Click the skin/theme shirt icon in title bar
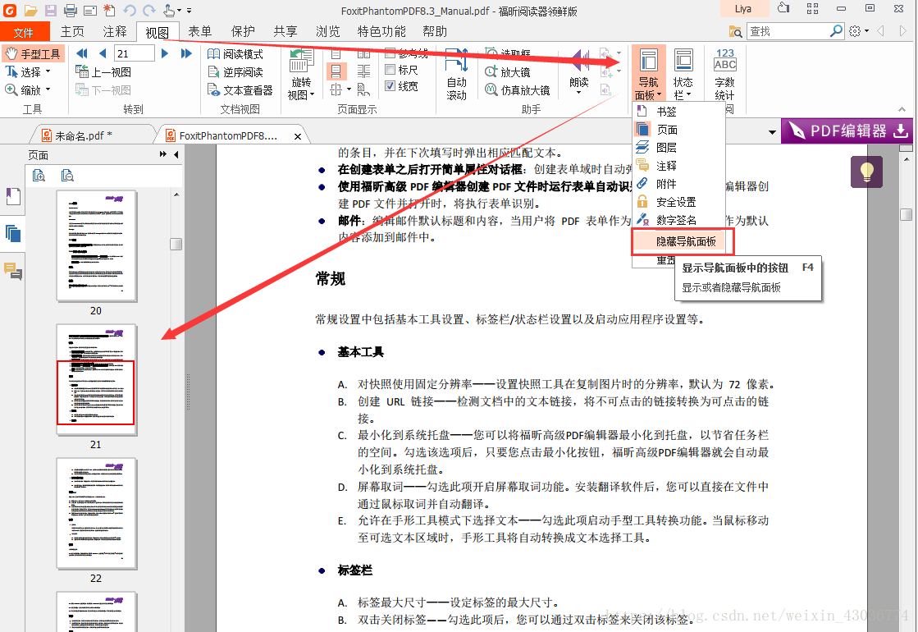 tap(783, 8)
